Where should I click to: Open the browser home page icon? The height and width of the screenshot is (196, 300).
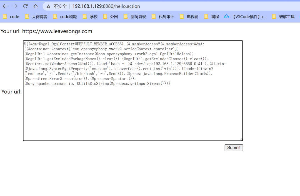coord(36,6)
